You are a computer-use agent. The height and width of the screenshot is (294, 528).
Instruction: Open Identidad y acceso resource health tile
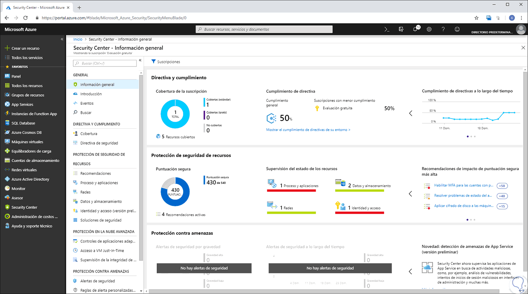359,207
